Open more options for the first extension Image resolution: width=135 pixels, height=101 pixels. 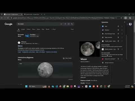[122, 26]
